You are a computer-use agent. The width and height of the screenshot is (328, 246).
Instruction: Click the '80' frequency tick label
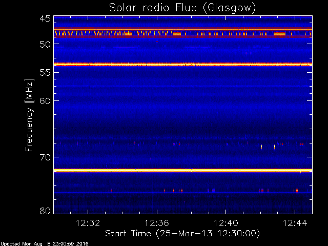tap(45, 211)
